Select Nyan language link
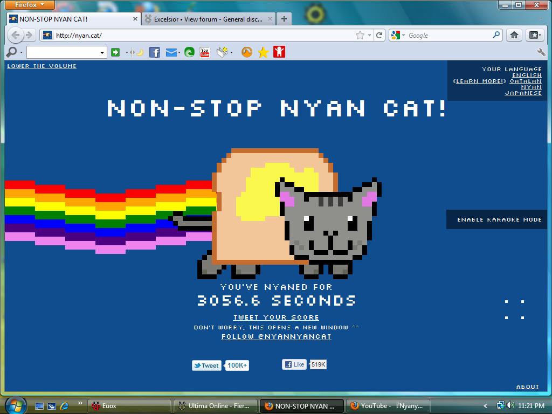This screenshot has height=414, width=552. tap(531, 87)
